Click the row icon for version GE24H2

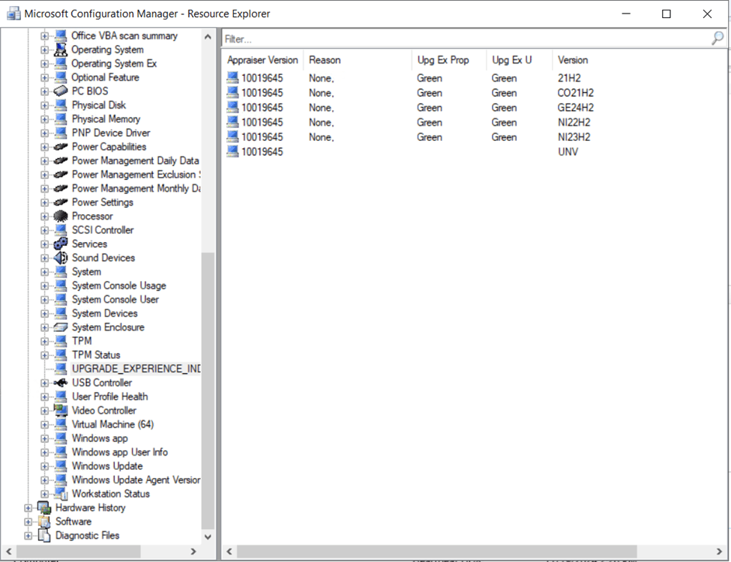tap(232, 108)
